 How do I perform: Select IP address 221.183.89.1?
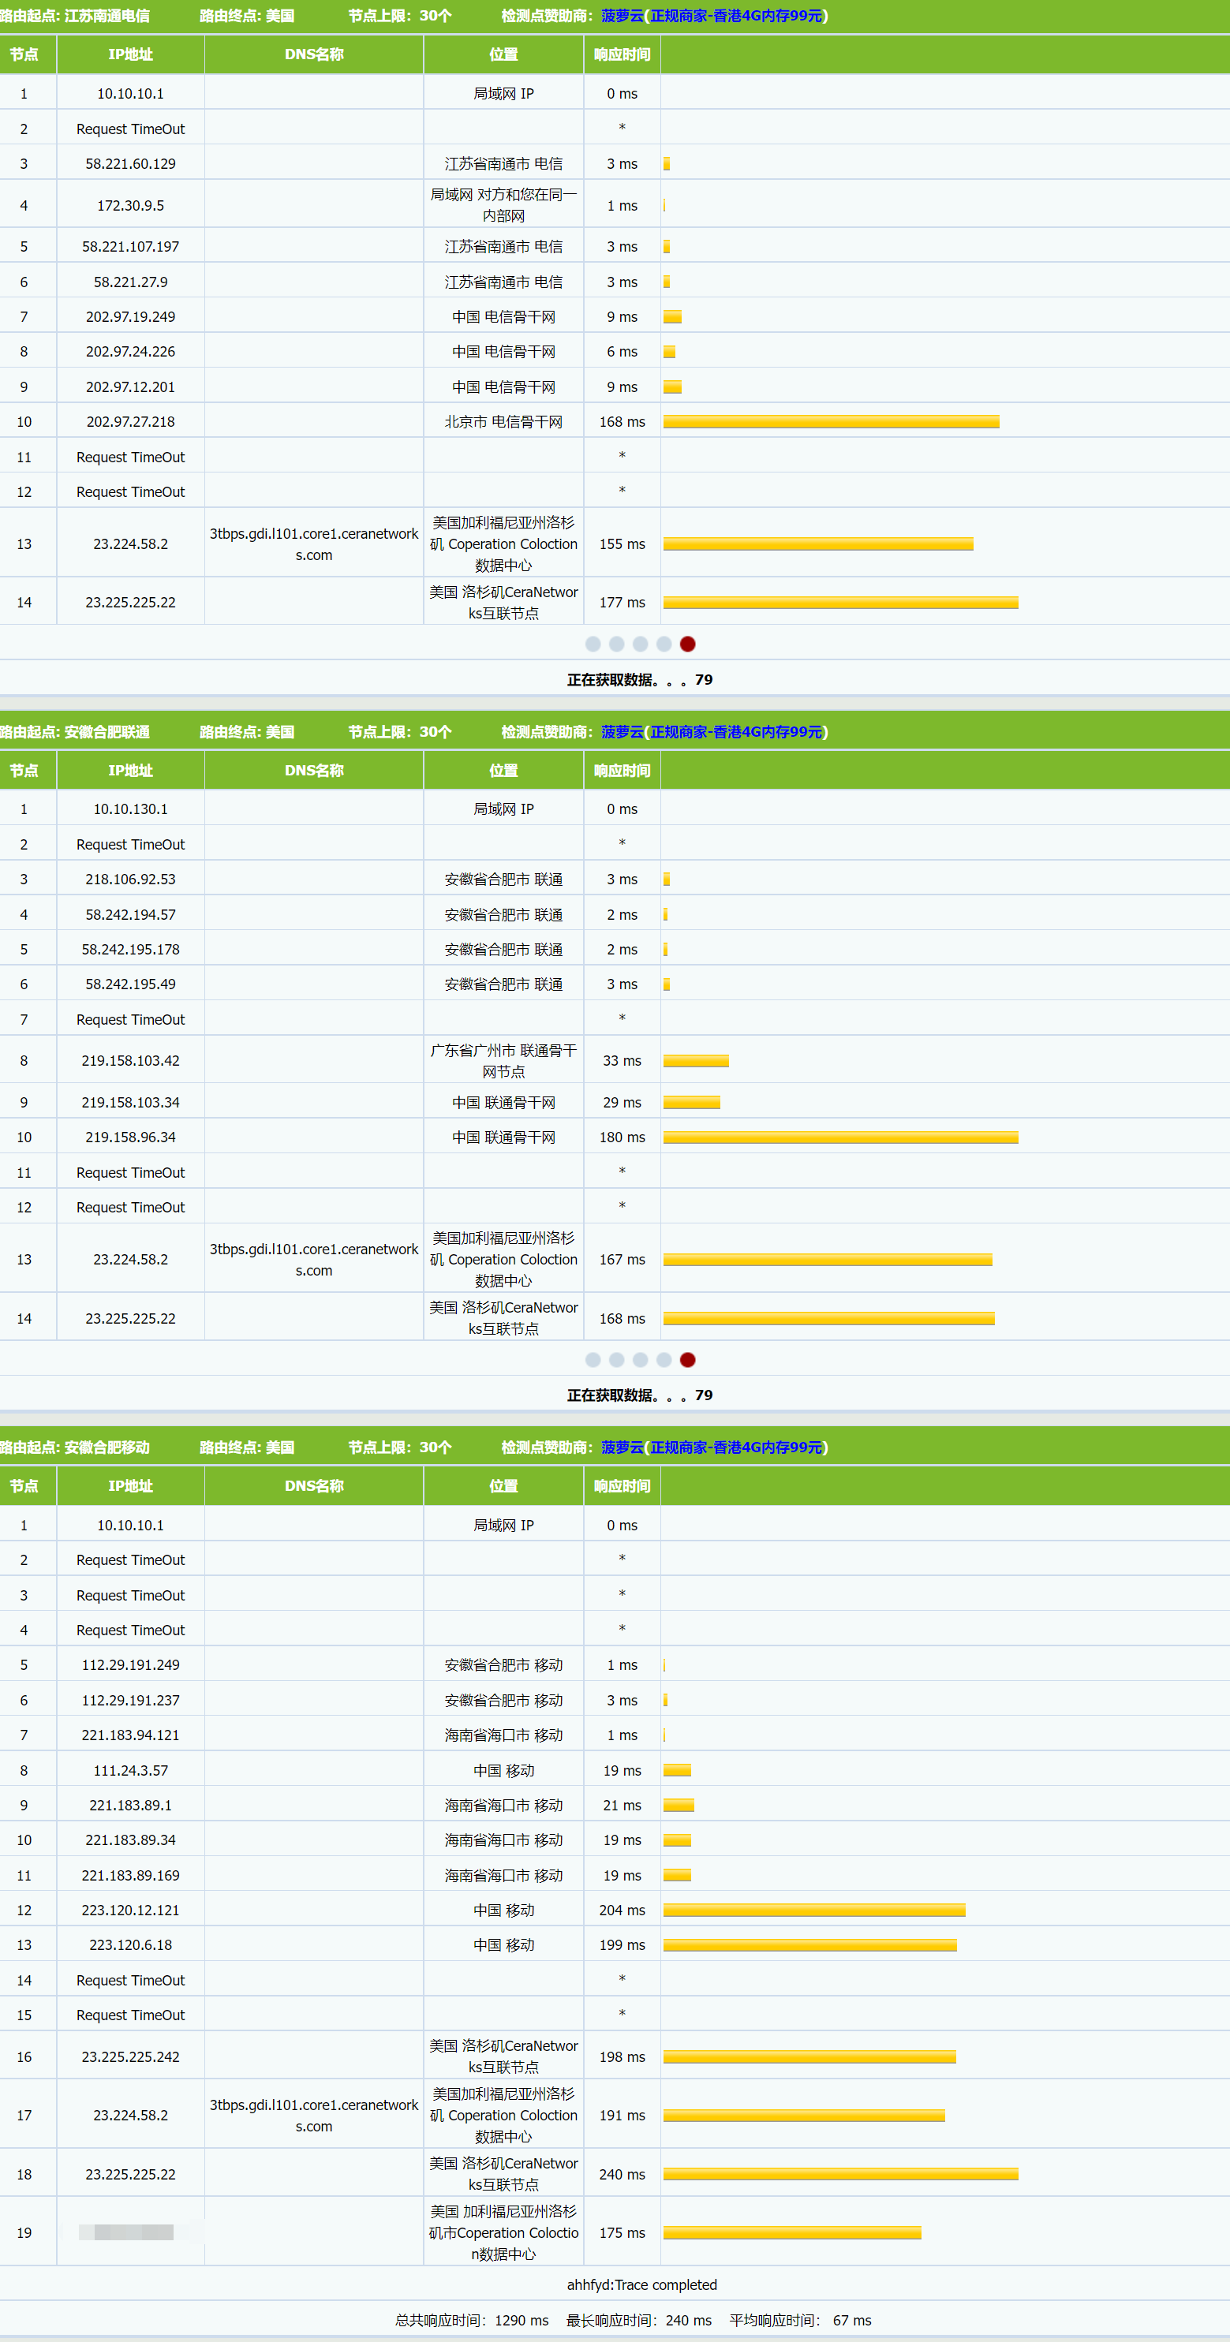click(x=131, y=1805)
